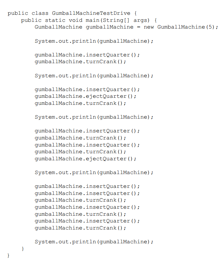Select the String[] args parameter text

pos(125,20)
